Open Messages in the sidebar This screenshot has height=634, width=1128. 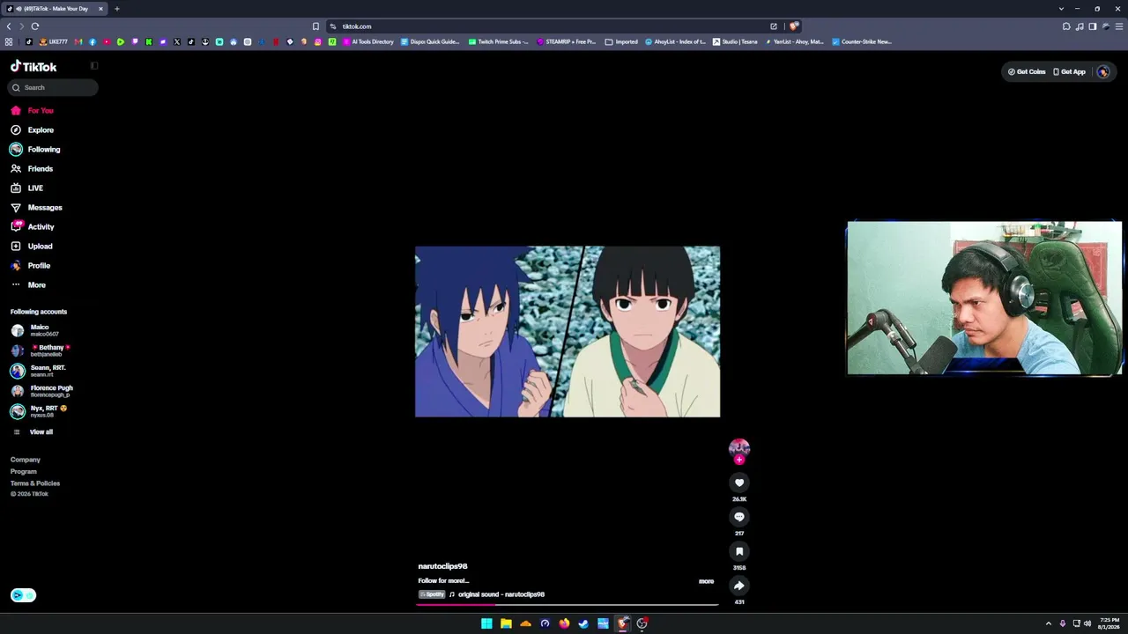(36, 207)
